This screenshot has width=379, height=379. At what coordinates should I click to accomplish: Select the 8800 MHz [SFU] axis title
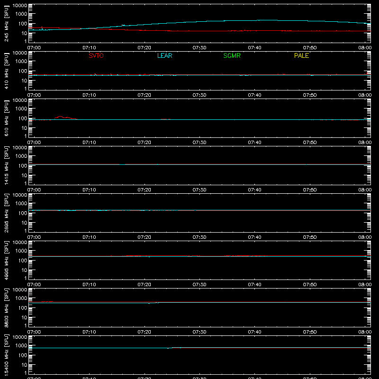click(7, 307)
